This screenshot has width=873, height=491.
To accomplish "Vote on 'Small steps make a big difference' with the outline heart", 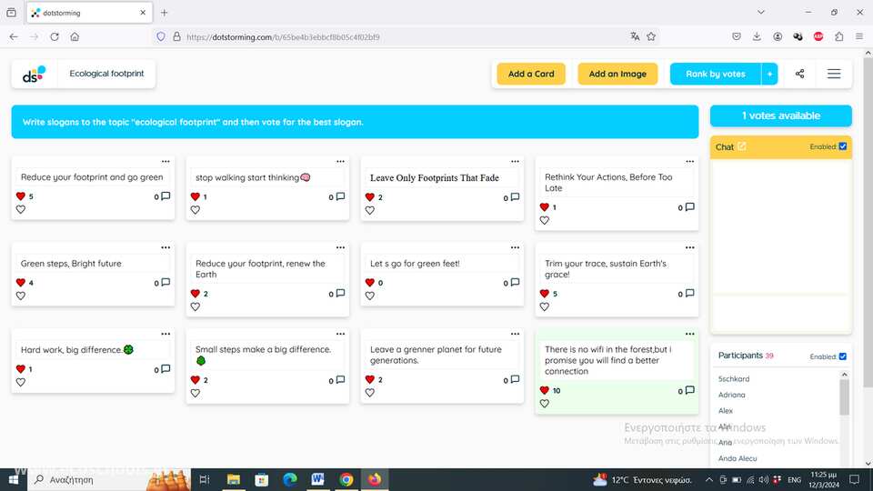I will click(x=196, y=393).
